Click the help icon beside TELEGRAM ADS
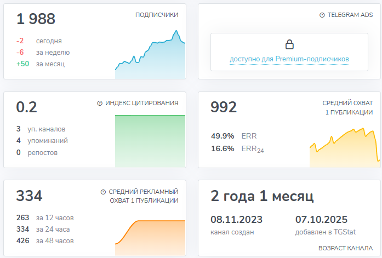 [322, 15]
